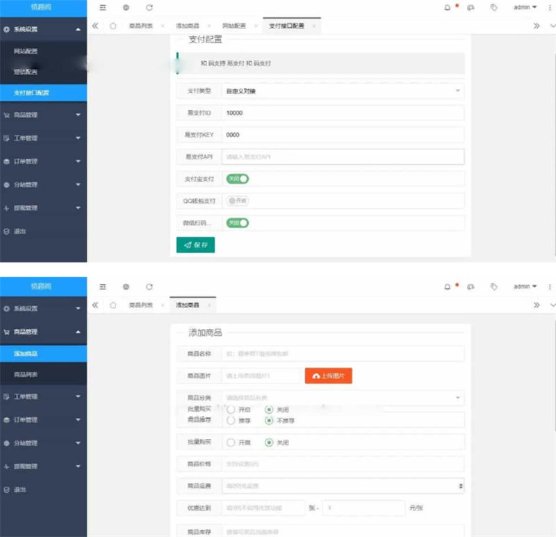Click home icon left of 添加商品 tab's 商品列表 tab
This screenshot has height=537, width=556.
coord(113,305)
